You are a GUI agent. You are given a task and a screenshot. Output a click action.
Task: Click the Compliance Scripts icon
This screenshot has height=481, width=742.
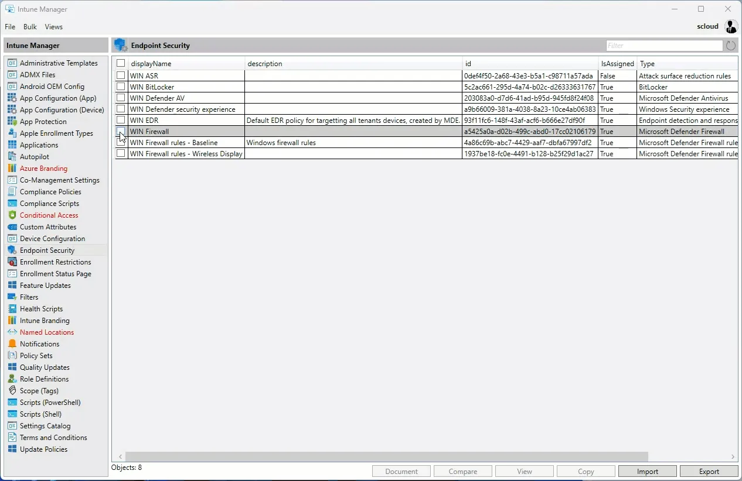click(12, 204)
